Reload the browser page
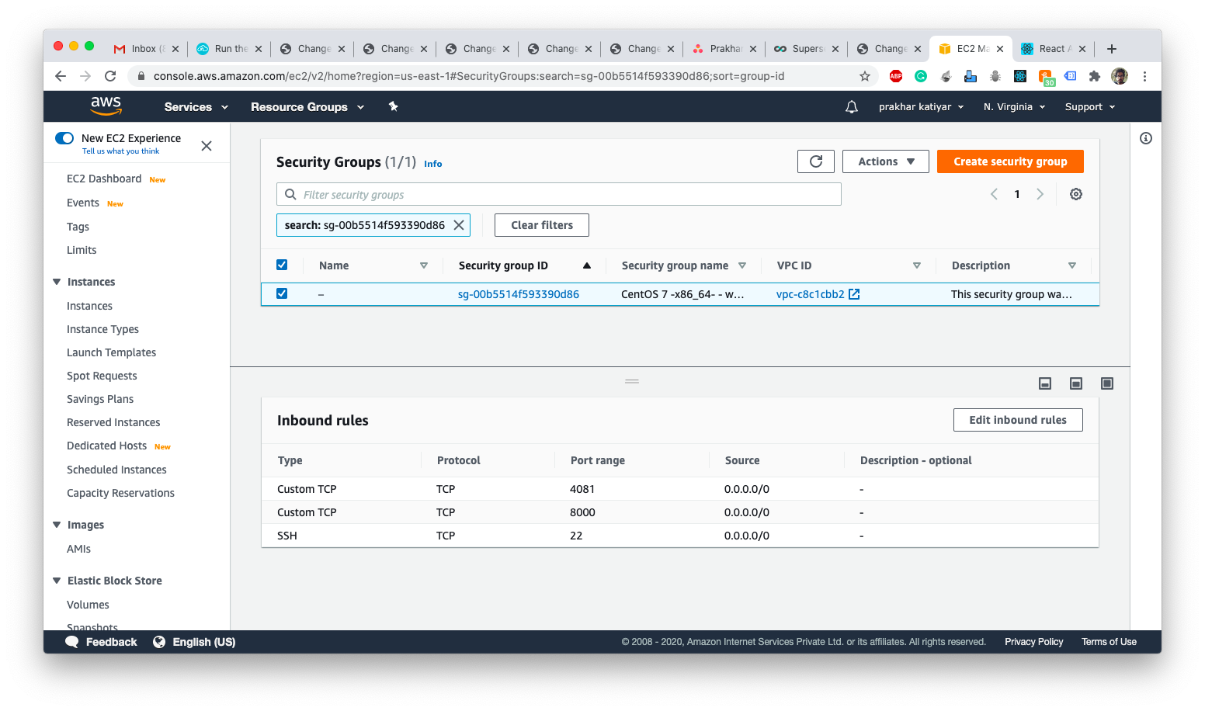Image resolution: width=1205 pixels, height=711 pixels. (110, 76)
